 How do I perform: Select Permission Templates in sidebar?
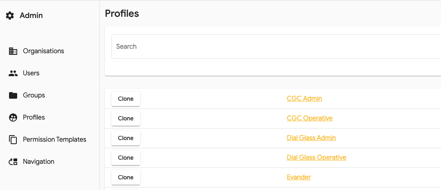pyautogui.click(x=54, y=140)
